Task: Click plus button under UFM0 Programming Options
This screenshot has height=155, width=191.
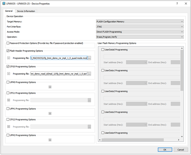Action: click(x=50, y=87)
